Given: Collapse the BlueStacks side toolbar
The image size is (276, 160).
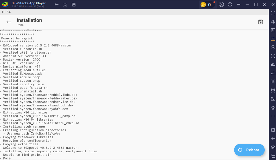Looking at the screenshot, I should pos(273,5).
